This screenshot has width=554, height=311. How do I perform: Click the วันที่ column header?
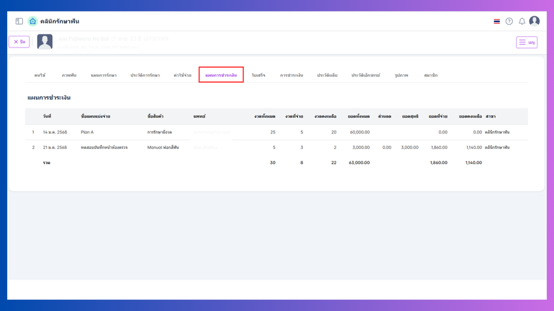(47, 116)
